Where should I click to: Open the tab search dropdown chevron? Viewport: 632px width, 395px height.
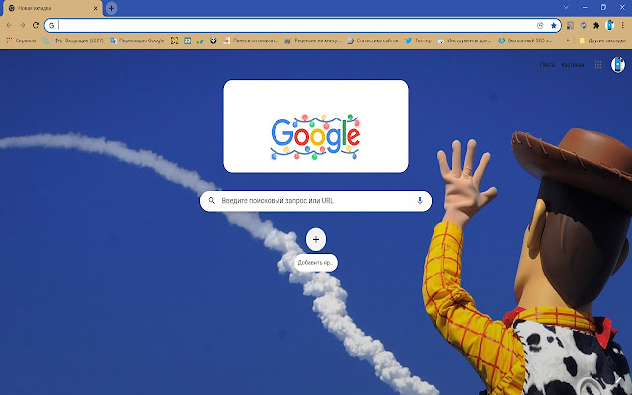566,7
